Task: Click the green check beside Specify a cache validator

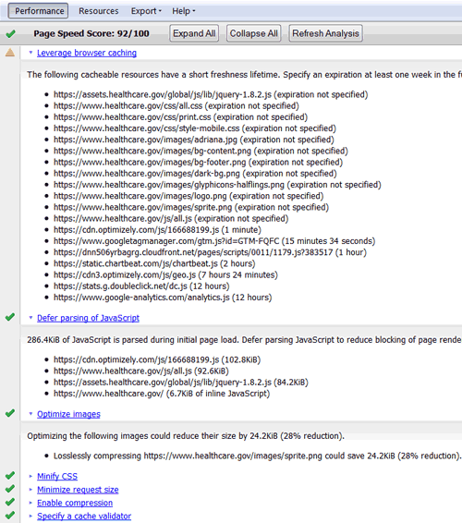Action: pos(10,515)
